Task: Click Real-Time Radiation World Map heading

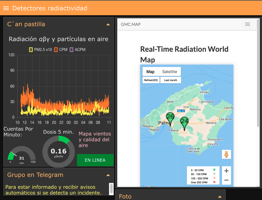Action: click(184, 54)
